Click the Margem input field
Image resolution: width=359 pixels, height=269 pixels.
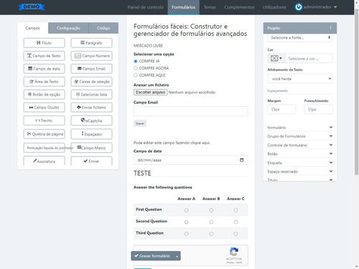pos(281,109)
